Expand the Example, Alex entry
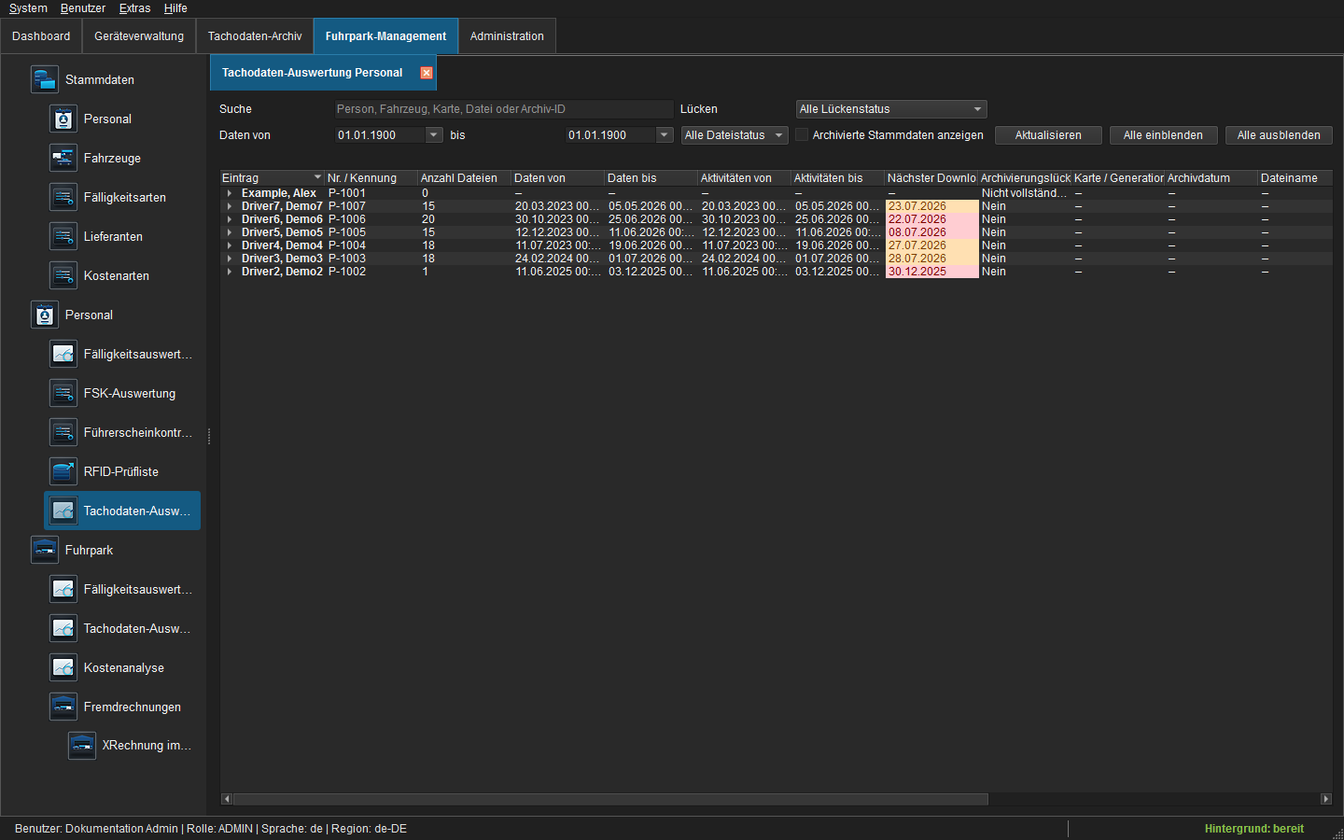1344x840 pixels. click(x=230, y=193)
